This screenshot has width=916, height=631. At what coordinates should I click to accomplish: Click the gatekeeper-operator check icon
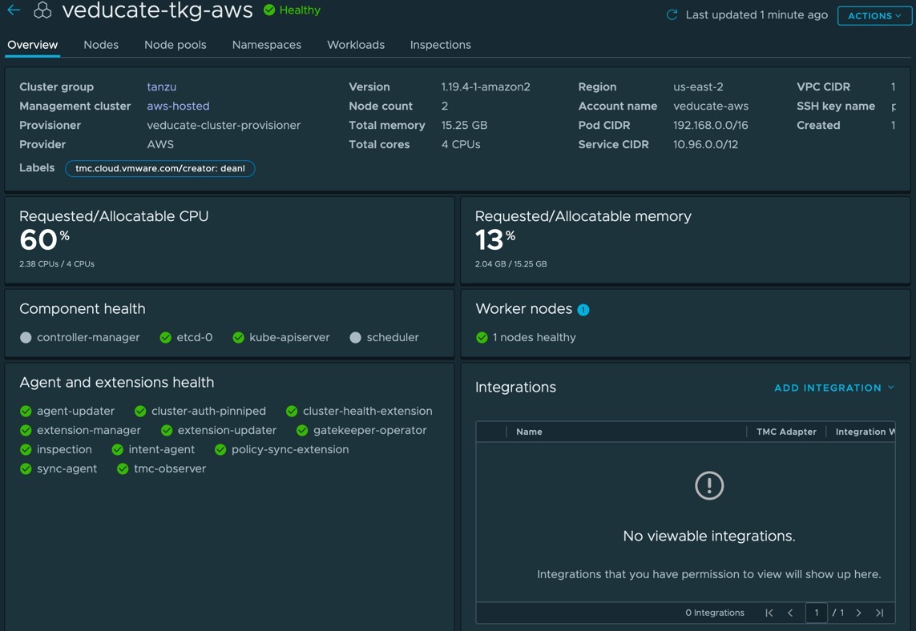(x=302, y=430)
